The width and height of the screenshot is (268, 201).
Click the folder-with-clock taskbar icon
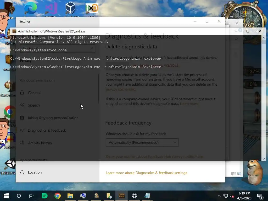109,196
